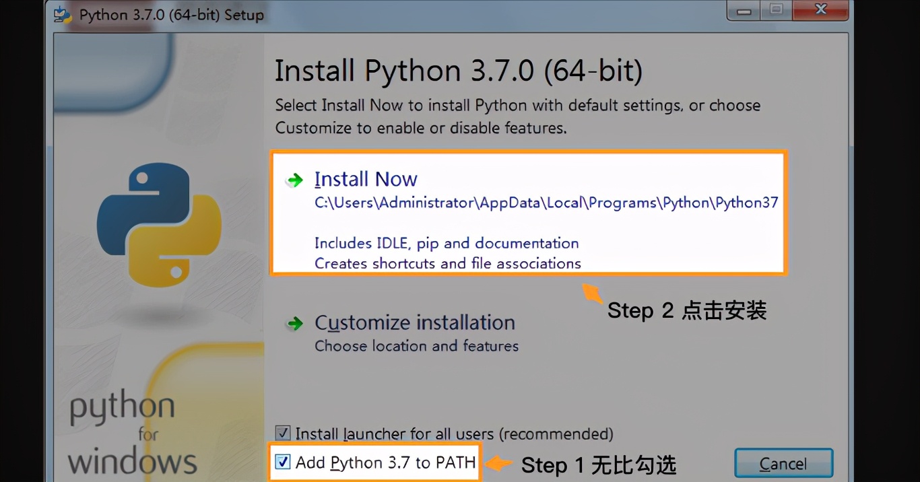Choose Customize installation
This screenshot has height=482, width=920.
click(415, 323)
